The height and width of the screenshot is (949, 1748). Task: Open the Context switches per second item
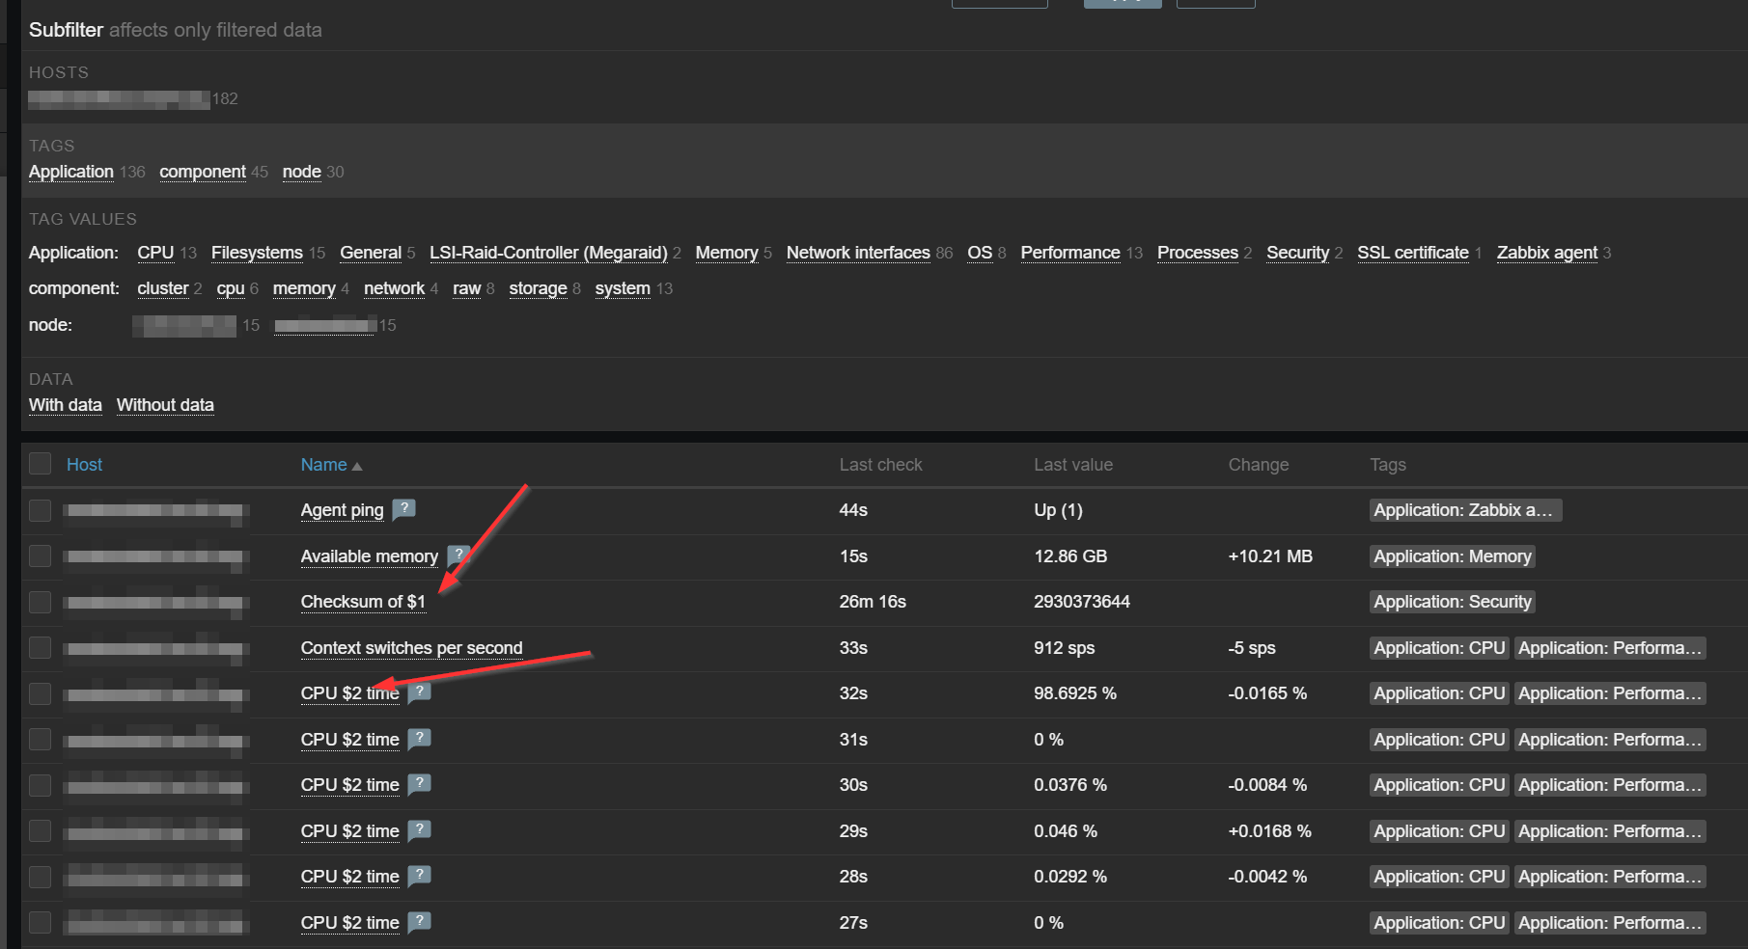point(411,648)
